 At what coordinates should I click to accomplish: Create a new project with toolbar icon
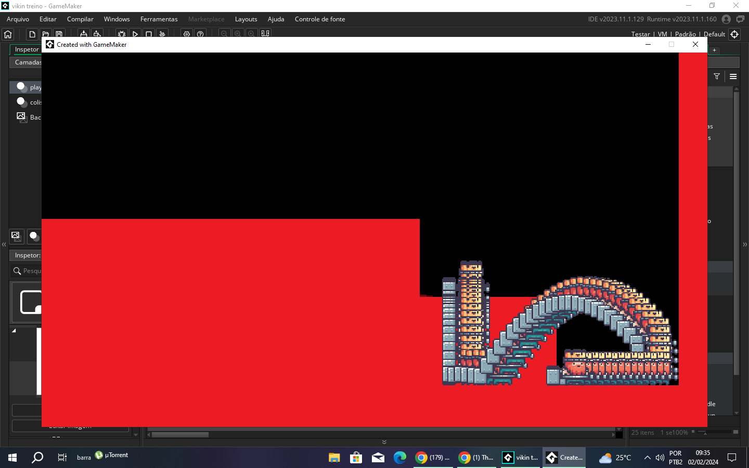pyautogui.click(x=32, y=34)
